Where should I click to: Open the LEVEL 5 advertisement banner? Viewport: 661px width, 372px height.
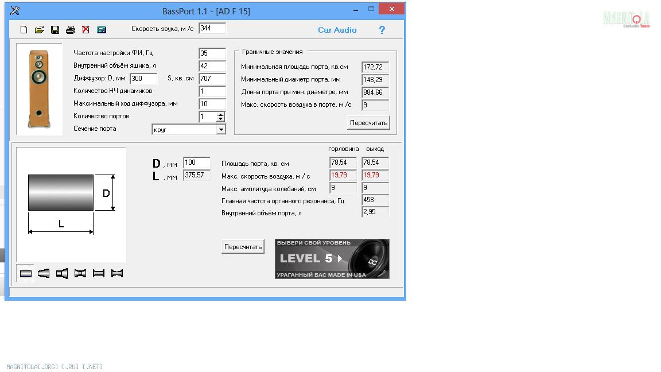pyautogui.click(x=332, y=259)
